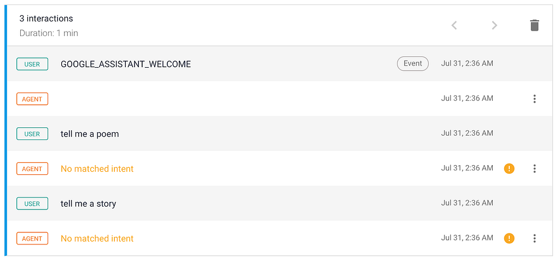Click the 'Duration: 1 min' label

point(49,33)
